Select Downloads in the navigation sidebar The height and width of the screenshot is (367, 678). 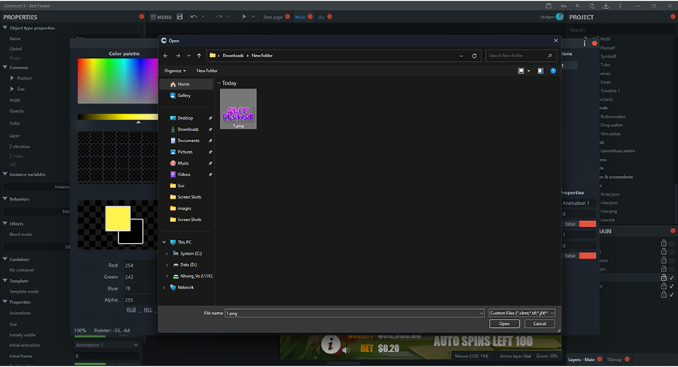[x=188, y=129]
